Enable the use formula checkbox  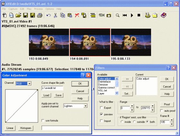pyautogui.click(x=43, y=121)
